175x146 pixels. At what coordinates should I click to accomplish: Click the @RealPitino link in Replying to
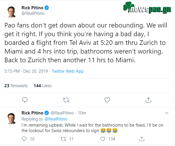tap(56, 119)
